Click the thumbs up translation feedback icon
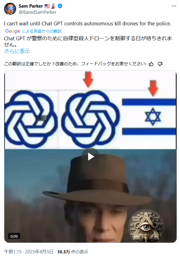The height and width of the screenshot is (257, 180). tap(151, 64)
